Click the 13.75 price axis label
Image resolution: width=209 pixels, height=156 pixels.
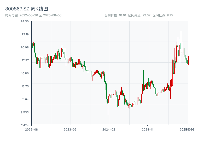[25, 86]
